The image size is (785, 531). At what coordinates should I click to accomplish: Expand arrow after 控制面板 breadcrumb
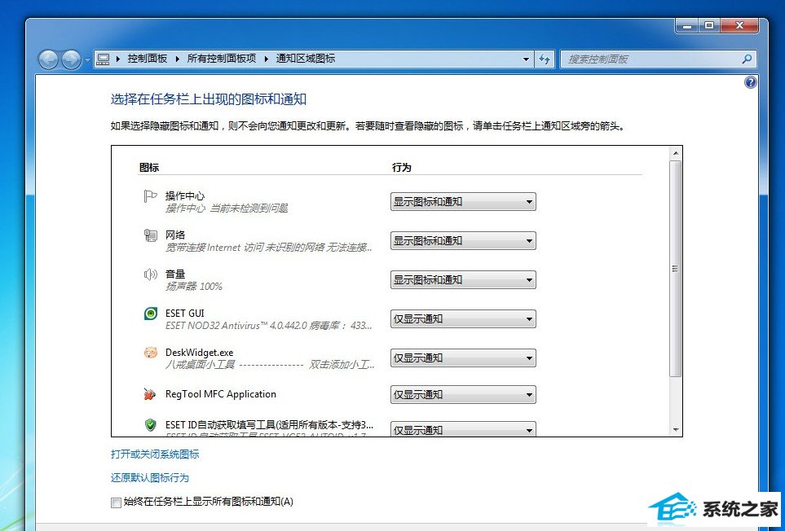(177, 59)
